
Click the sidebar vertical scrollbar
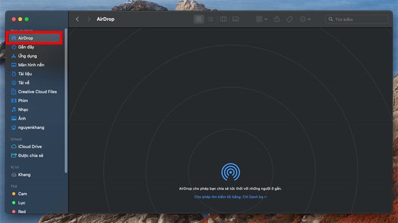66,101
